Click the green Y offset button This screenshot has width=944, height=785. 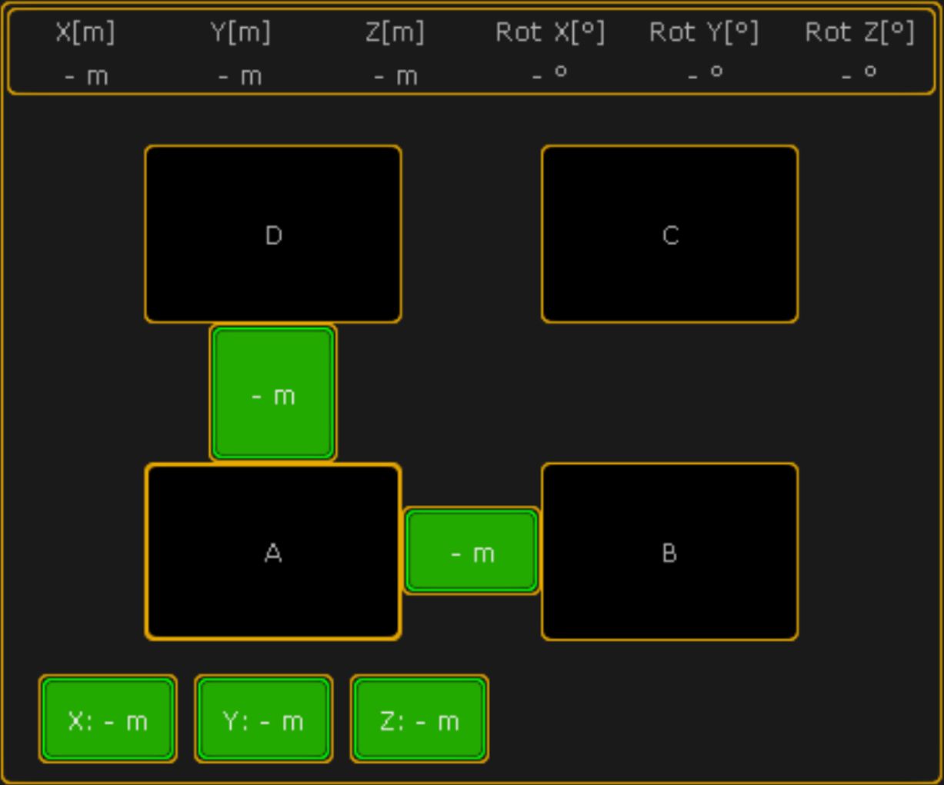263,720
